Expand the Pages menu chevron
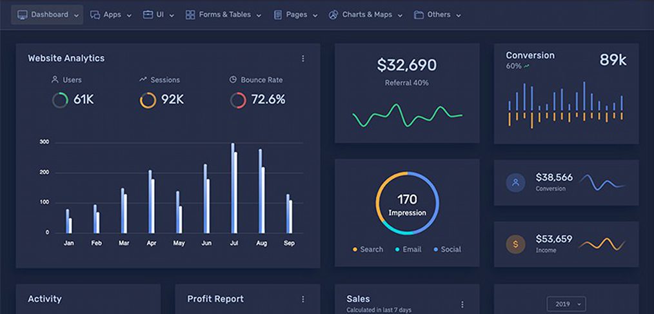Viewport: 654px width, 314px height. click(x=315, y=16)
